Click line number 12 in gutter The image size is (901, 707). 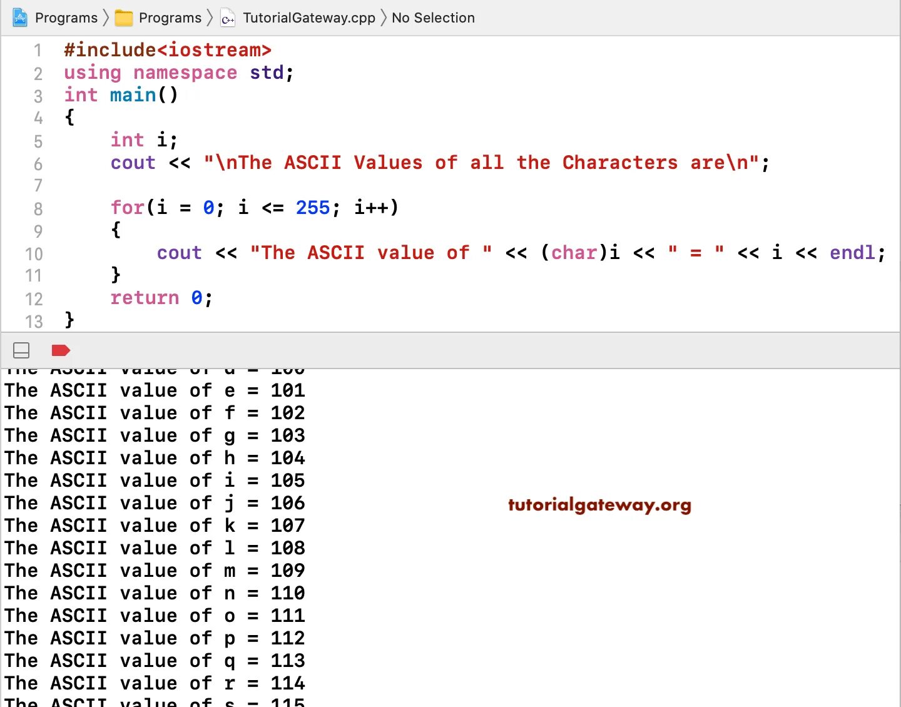[34, 299]
